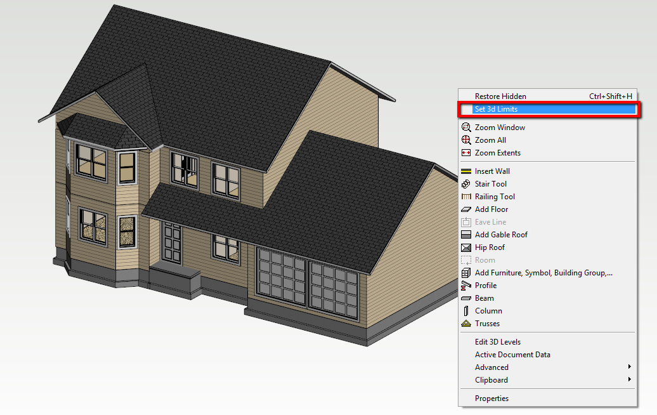Click the Trusses icon
The width and height of the screenshot is (657, 415).
(x=466, y=324)
